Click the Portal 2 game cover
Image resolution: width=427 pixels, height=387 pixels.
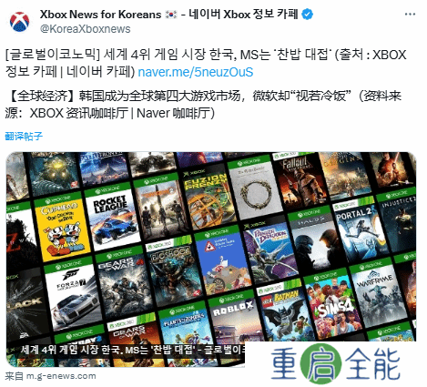pos(357,228)
